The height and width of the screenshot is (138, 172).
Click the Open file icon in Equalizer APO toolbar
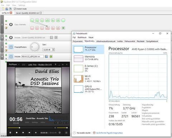point(7,9)
